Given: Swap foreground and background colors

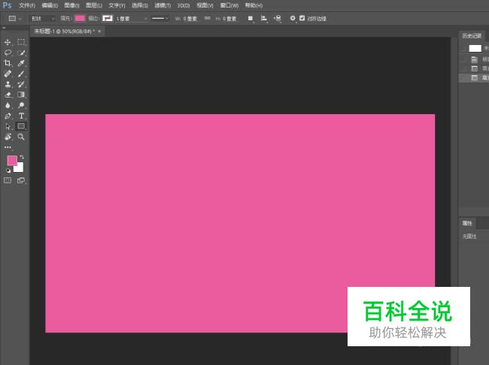Looking at the screenshot, I should (22, 157).
